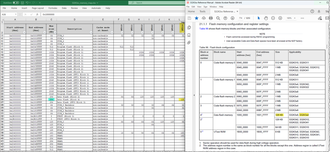Click the yellow highlighted 128 cell in row 26

pyautogui.click(x=182, y=99)
